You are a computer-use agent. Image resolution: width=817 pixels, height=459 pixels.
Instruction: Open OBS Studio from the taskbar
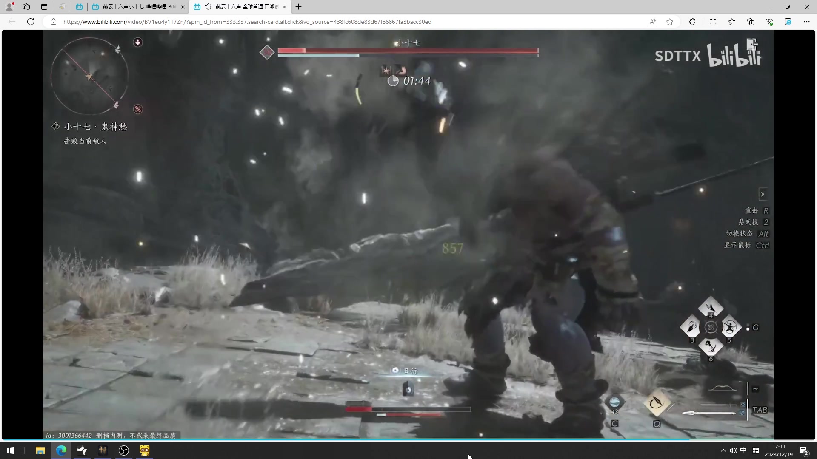pyautogui.click(x=123, y=450)
